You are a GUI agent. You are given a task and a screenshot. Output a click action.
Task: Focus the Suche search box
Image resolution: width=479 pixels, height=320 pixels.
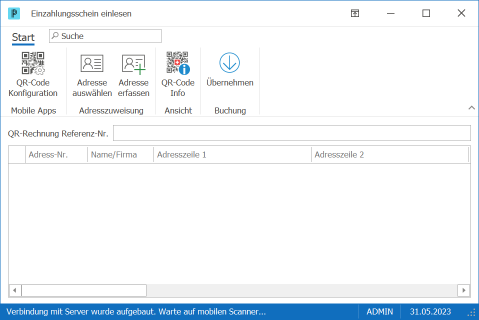tap(105, 36)
